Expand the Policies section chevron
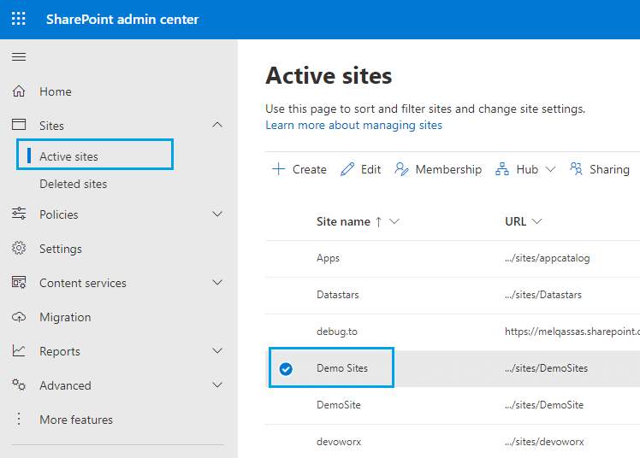Viewport: 640px width, 458px height. click(217, 214)
